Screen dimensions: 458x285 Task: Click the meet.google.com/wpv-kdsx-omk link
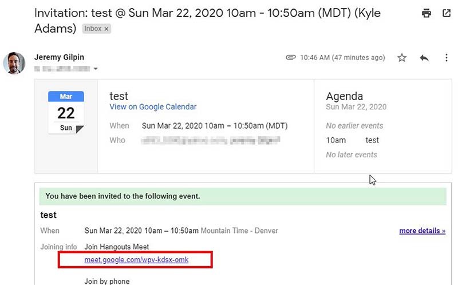point(136,260)
